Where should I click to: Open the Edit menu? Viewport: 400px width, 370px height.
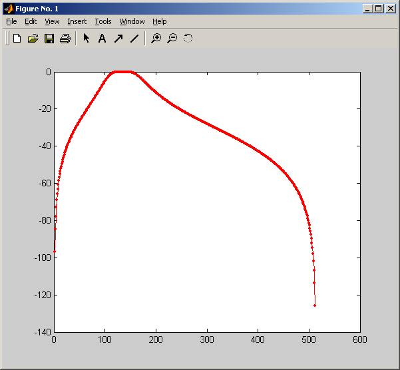click(31, 21)
